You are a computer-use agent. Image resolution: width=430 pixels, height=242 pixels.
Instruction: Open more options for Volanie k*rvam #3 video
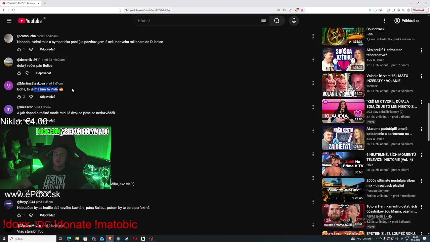[421, 77]
